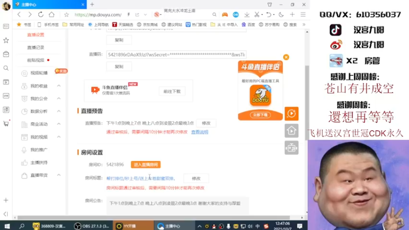Click 修改 next to 房间标题
This screenshot has height=230, width=409.
[x=196, y=178]
